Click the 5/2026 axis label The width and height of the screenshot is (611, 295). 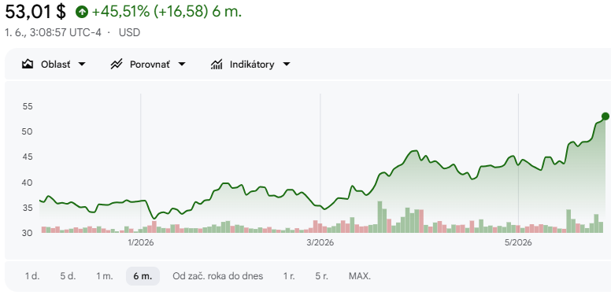pos(518,243)
